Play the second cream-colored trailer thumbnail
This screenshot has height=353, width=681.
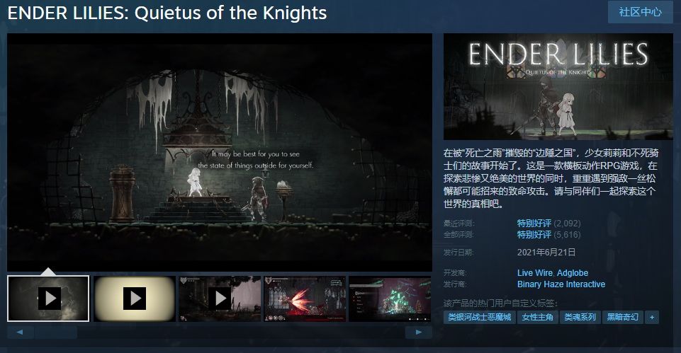point(134,299)
